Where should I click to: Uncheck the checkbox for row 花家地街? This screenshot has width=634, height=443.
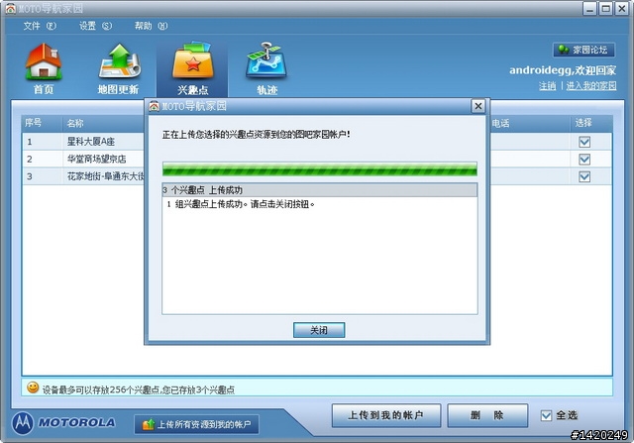[x=584, y=176]
